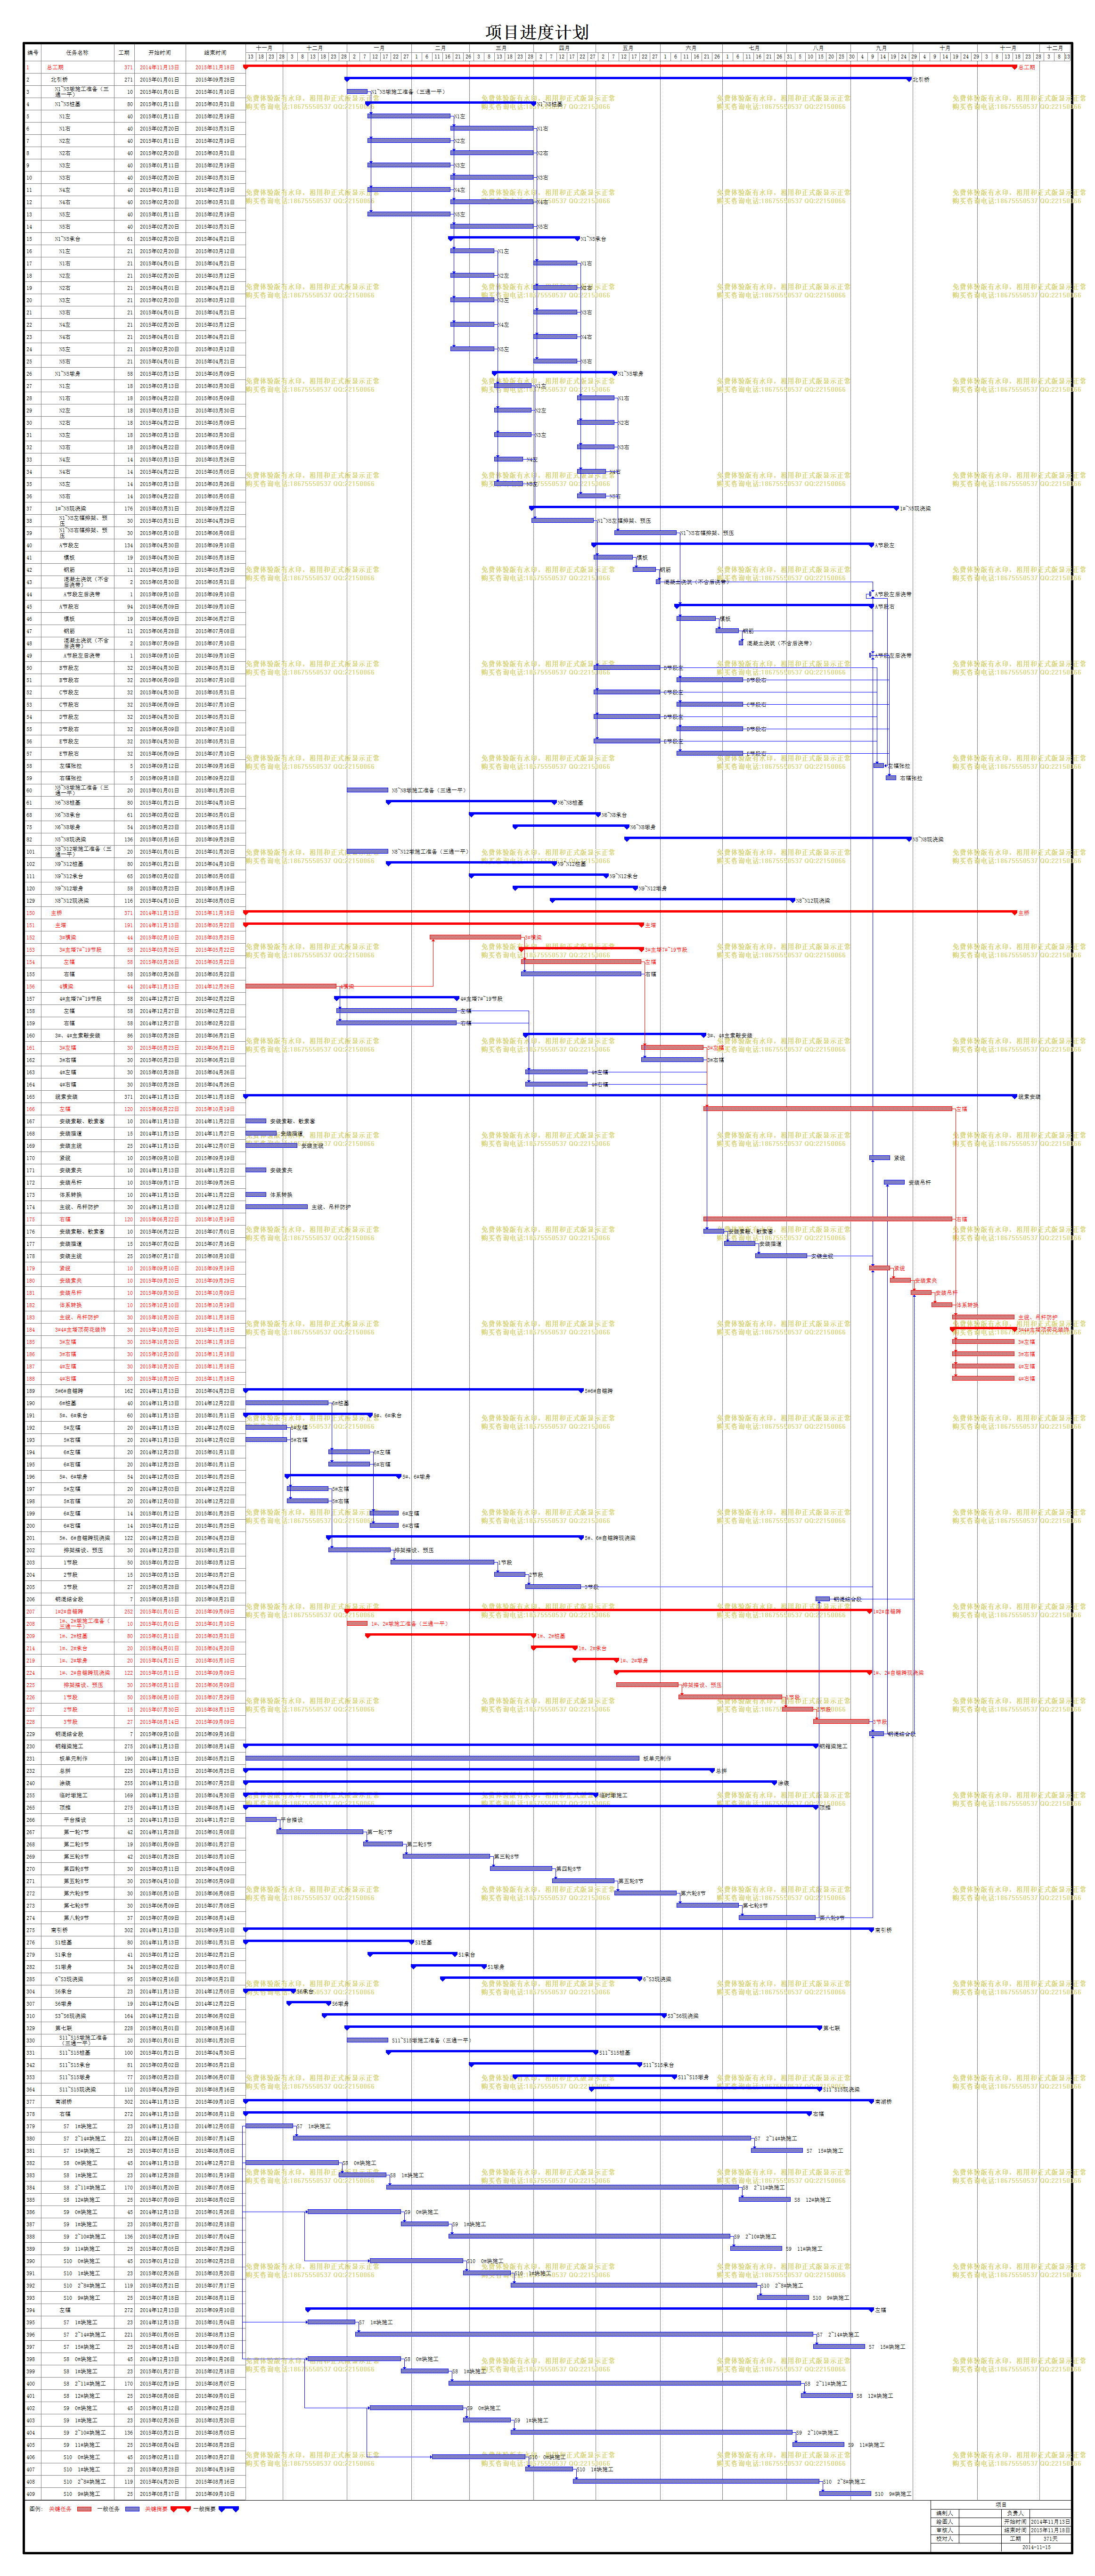The image size is (1095, 2576).
Task: Select task name 总工期 in row 1
Action: 55,67
